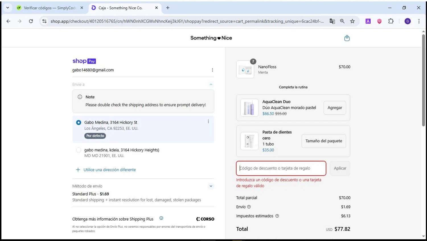Viewport: 427px width, 241px height.
Task: Click the NanoFloss product thumbnail
Action: coord(245,69)
